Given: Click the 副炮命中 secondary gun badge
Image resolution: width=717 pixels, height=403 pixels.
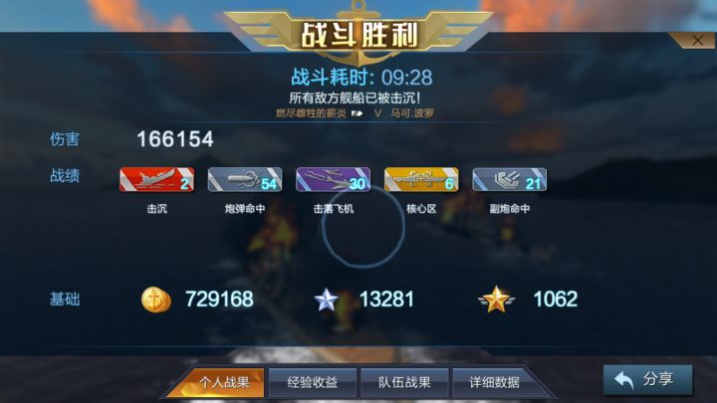Looking at the screenshot, I should pos(510,179).
